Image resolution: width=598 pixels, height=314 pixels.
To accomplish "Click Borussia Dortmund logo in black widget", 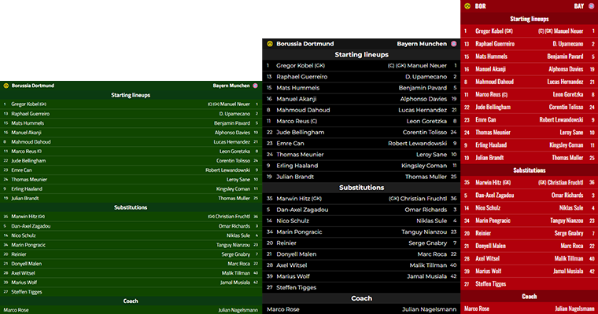I will (270, 44).
